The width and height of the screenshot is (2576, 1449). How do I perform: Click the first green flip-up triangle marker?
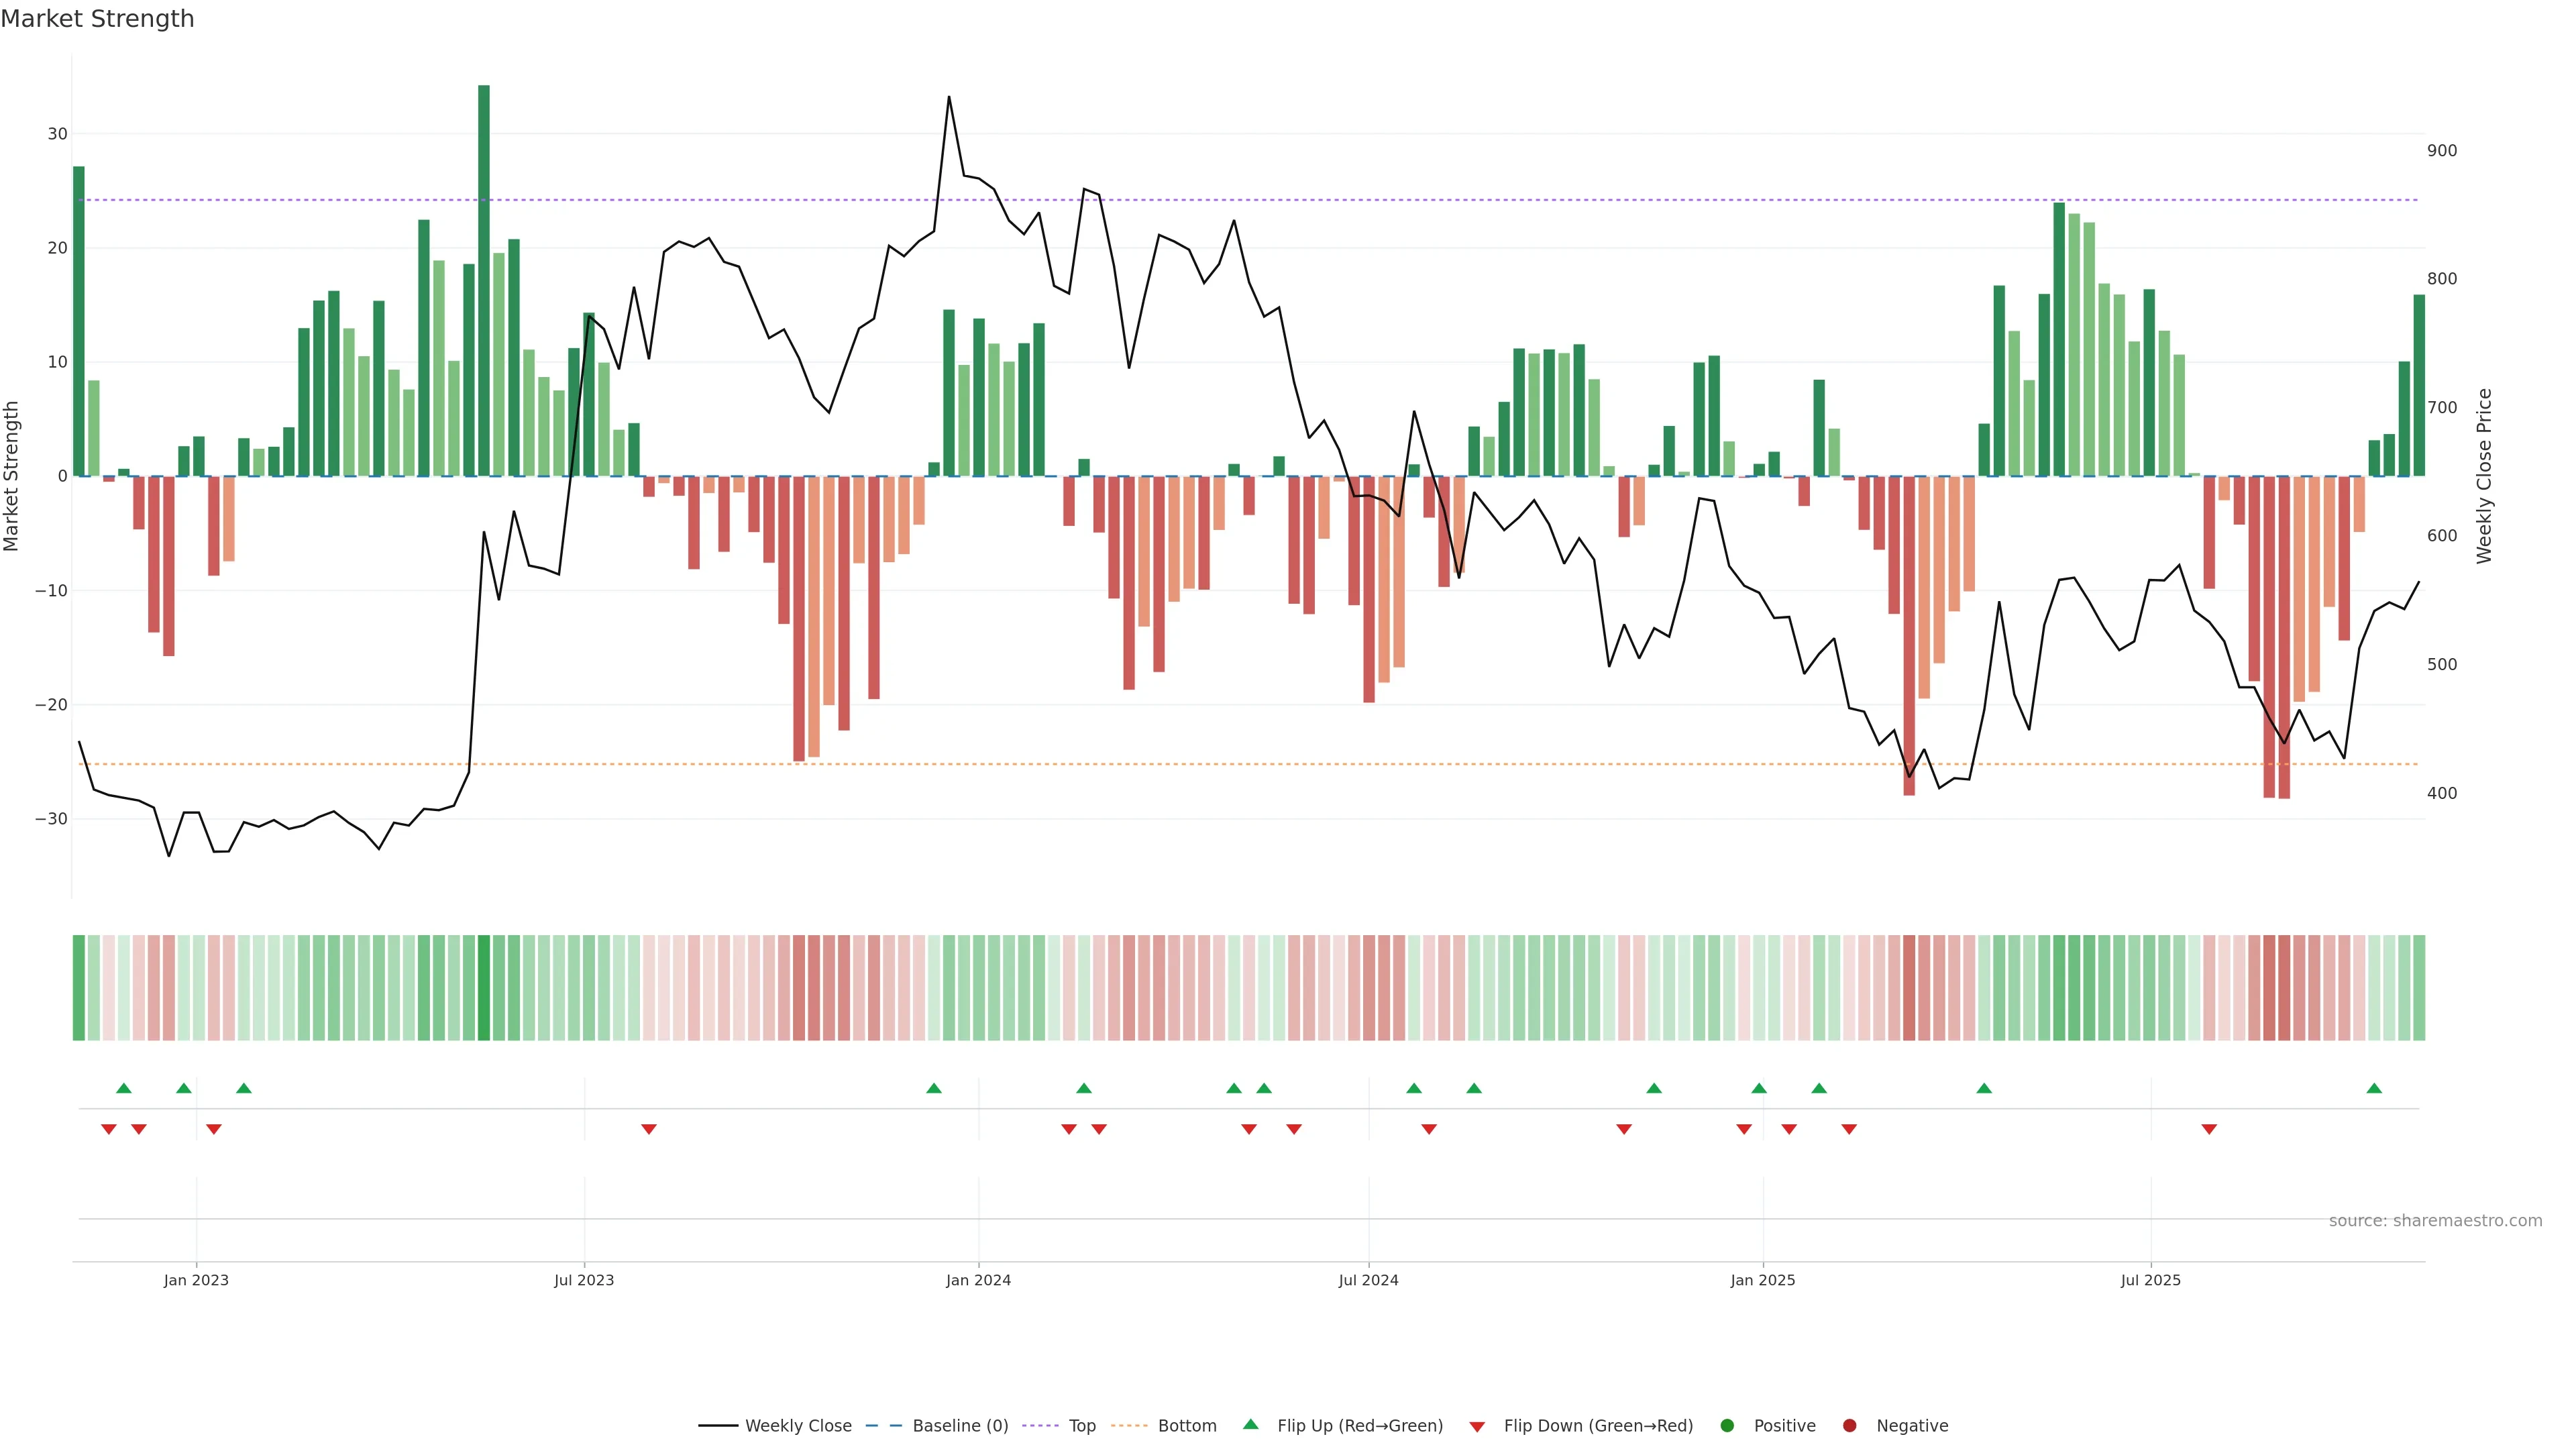coord(124,1088)
